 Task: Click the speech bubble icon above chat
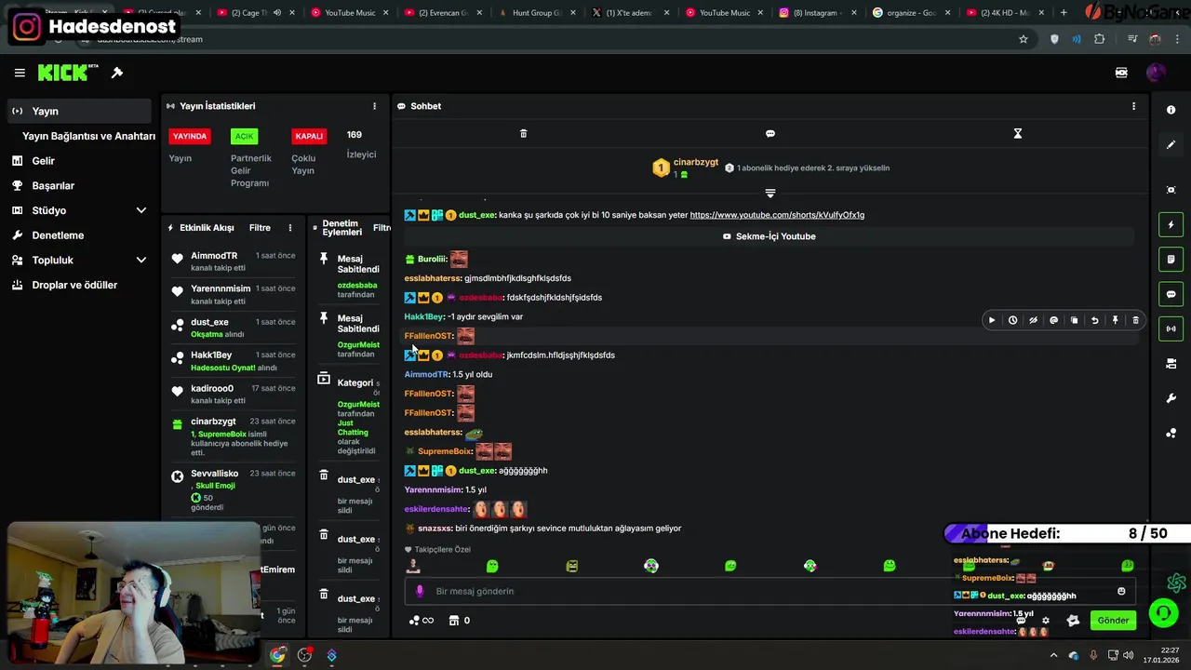[x=770, y=134]
